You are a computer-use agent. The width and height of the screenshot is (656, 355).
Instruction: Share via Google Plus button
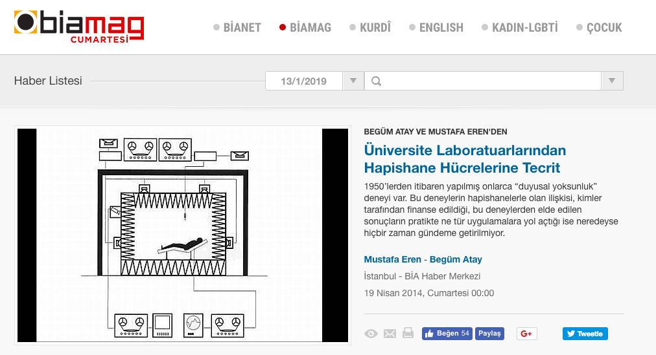(527, 334)
